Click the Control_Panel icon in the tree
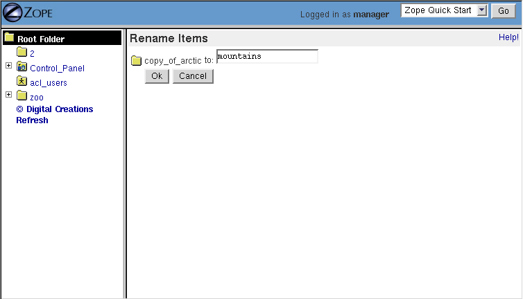The width and height of the screenshot is (523, 299). coord(22,67)
